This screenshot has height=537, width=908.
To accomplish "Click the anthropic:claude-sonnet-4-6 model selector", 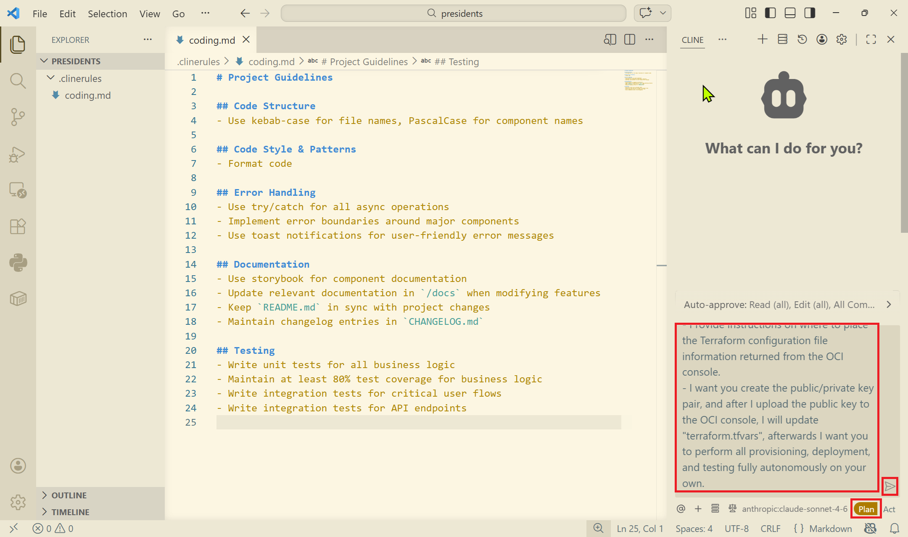I will click(794, 509).
